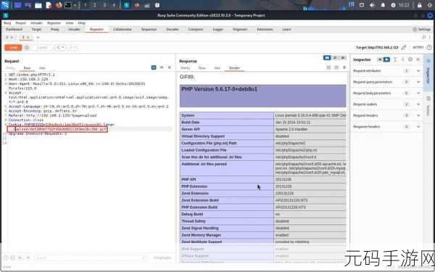
Task: Click the first Response editor toolbar icon
Action: point(328,67)
